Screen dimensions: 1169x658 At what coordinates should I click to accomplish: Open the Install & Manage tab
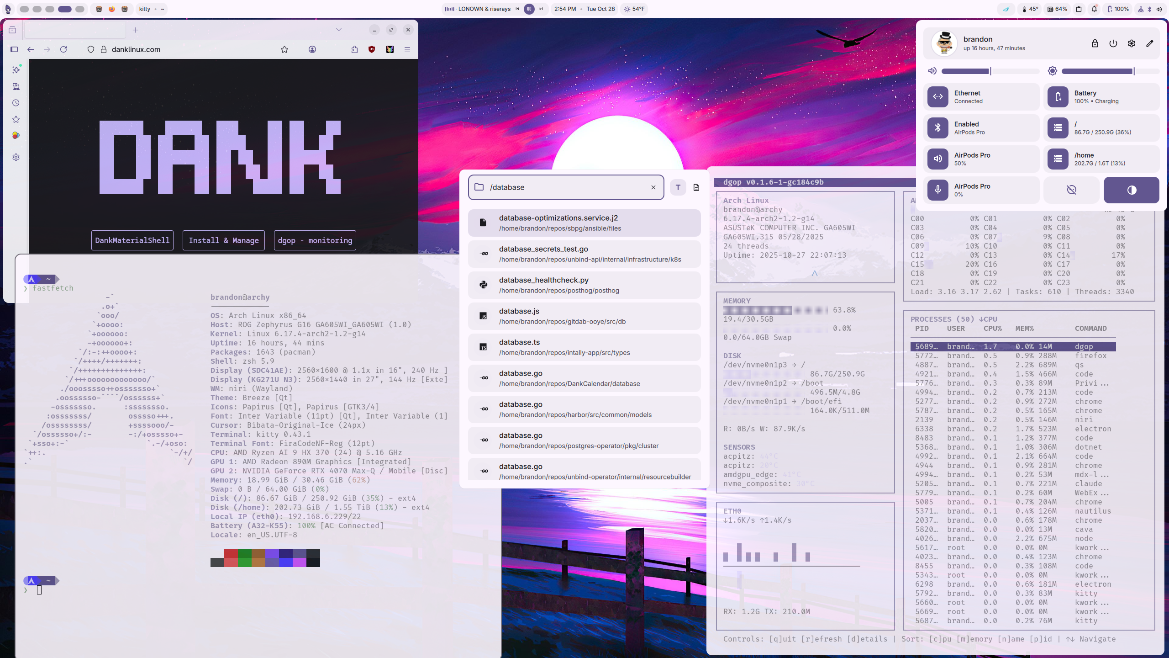[x=223, y=240]
